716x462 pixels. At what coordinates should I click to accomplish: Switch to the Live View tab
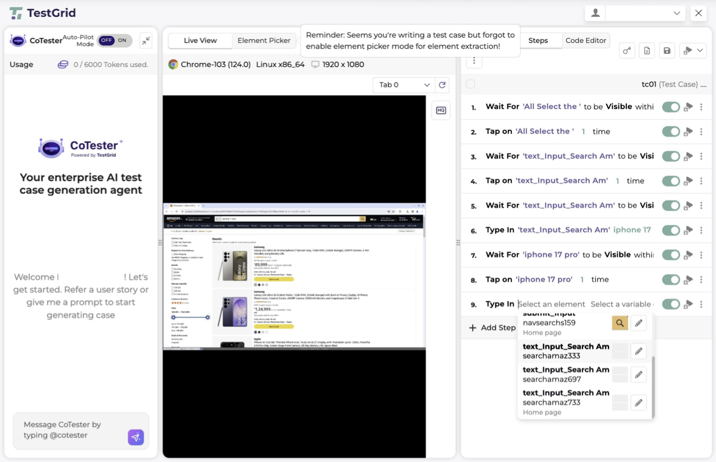point(200,40)
